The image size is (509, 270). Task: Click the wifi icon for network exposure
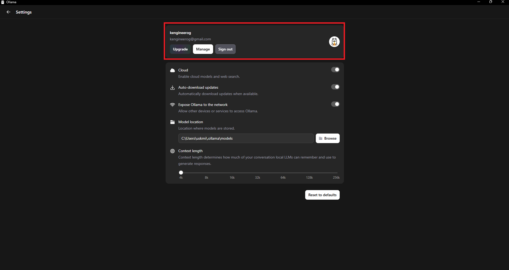pyautogui.click(x=172, y=105)
